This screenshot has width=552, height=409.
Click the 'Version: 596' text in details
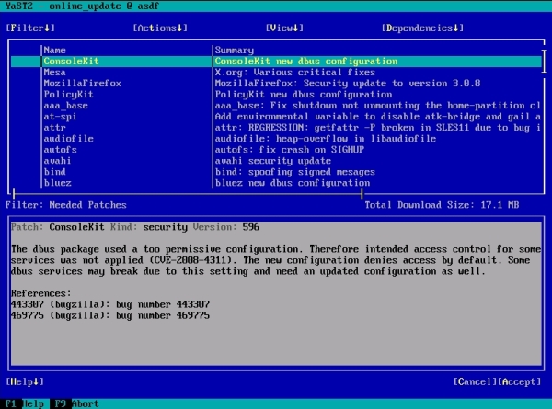(226, 227)
